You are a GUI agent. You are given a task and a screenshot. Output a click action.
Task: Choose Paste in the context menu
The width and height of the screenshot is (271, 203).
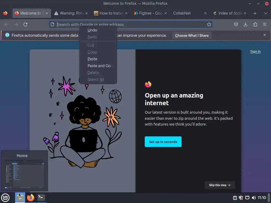(98, 59)
